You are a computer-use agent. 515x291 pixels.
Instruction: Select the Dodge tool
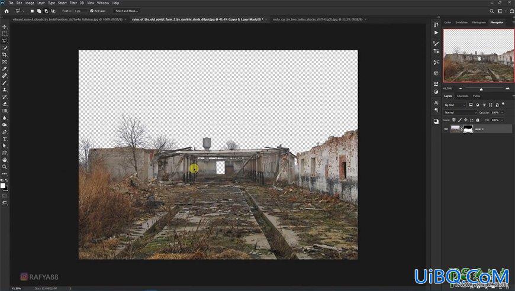click(x=4, y=125)
